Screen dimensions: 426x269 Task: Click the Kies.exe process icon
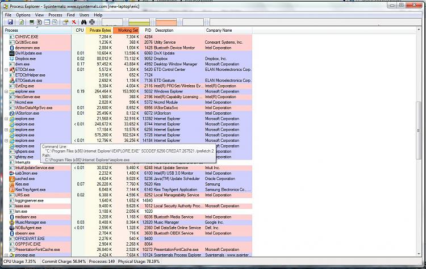point(12,184)
